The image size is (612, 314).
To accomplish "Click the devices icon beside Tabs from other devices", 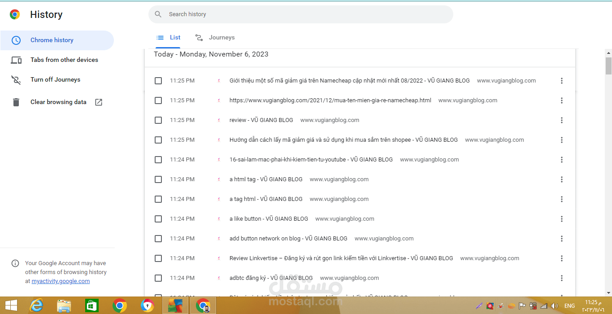I will [x=16, y=60].
